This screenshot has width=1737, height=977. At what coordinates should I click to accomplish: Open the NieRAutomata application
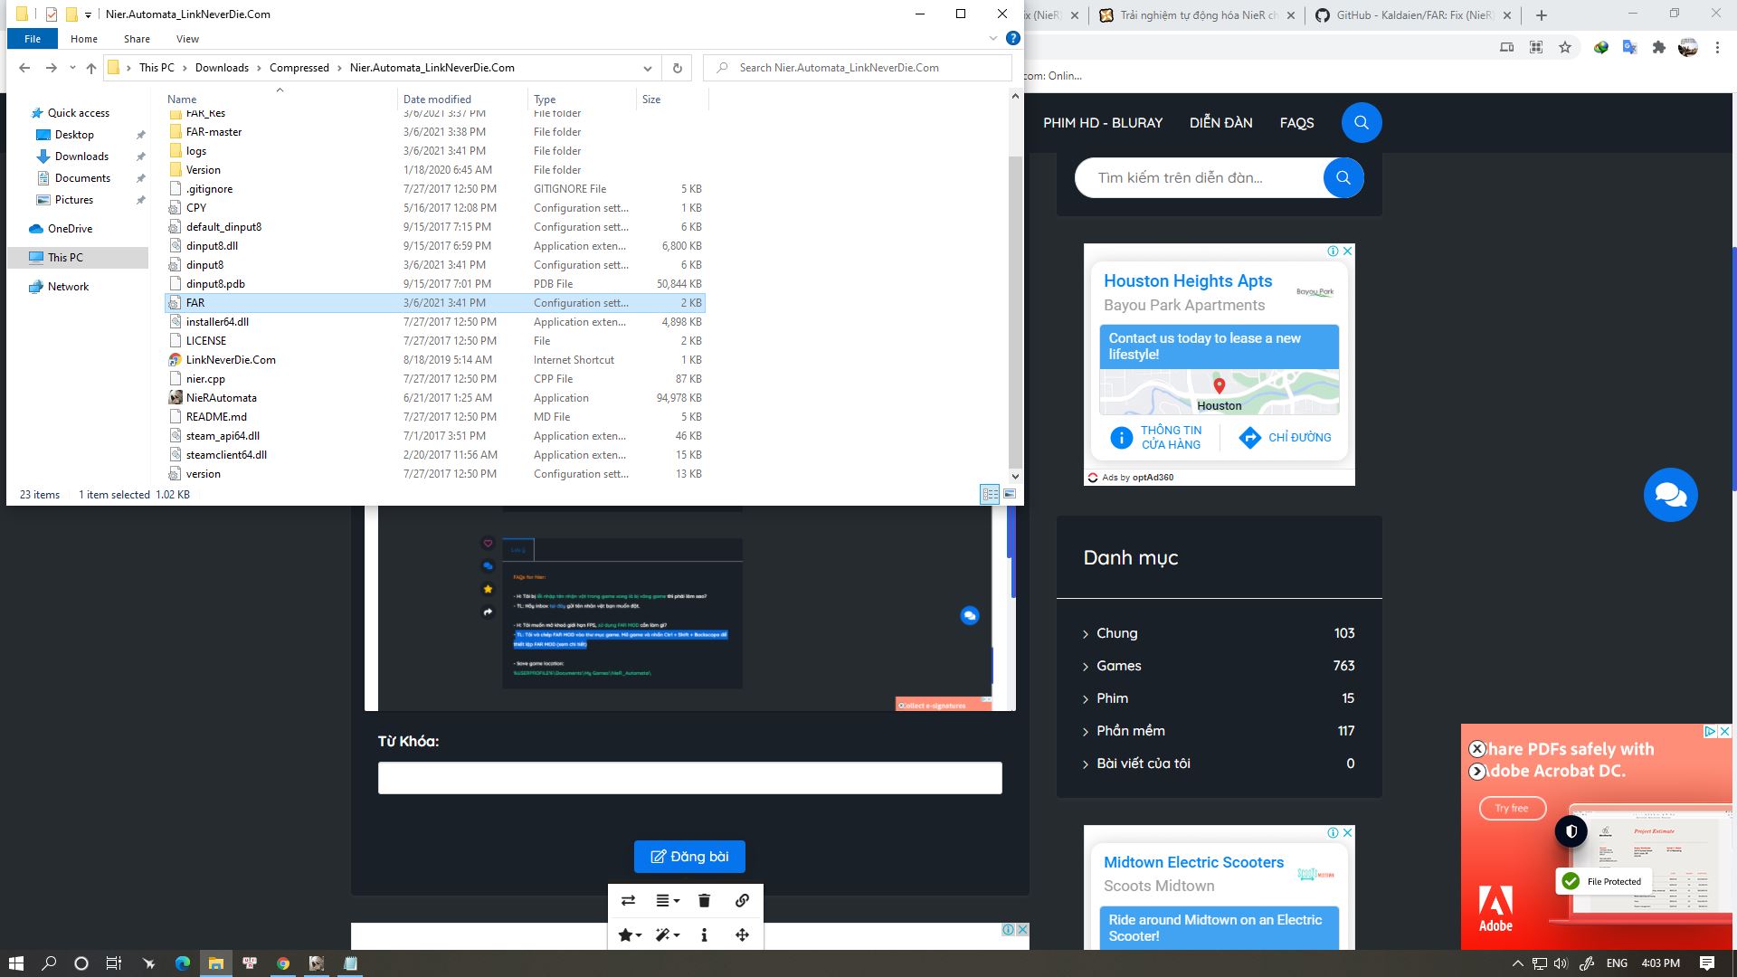[222, 396]
